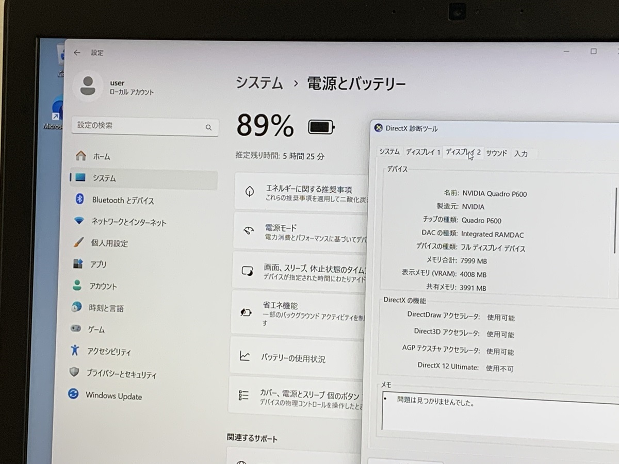Viewport: 619px width, 464px height.
Task: Click the 設定の検索 search field
Action: (x=139, y=126)
